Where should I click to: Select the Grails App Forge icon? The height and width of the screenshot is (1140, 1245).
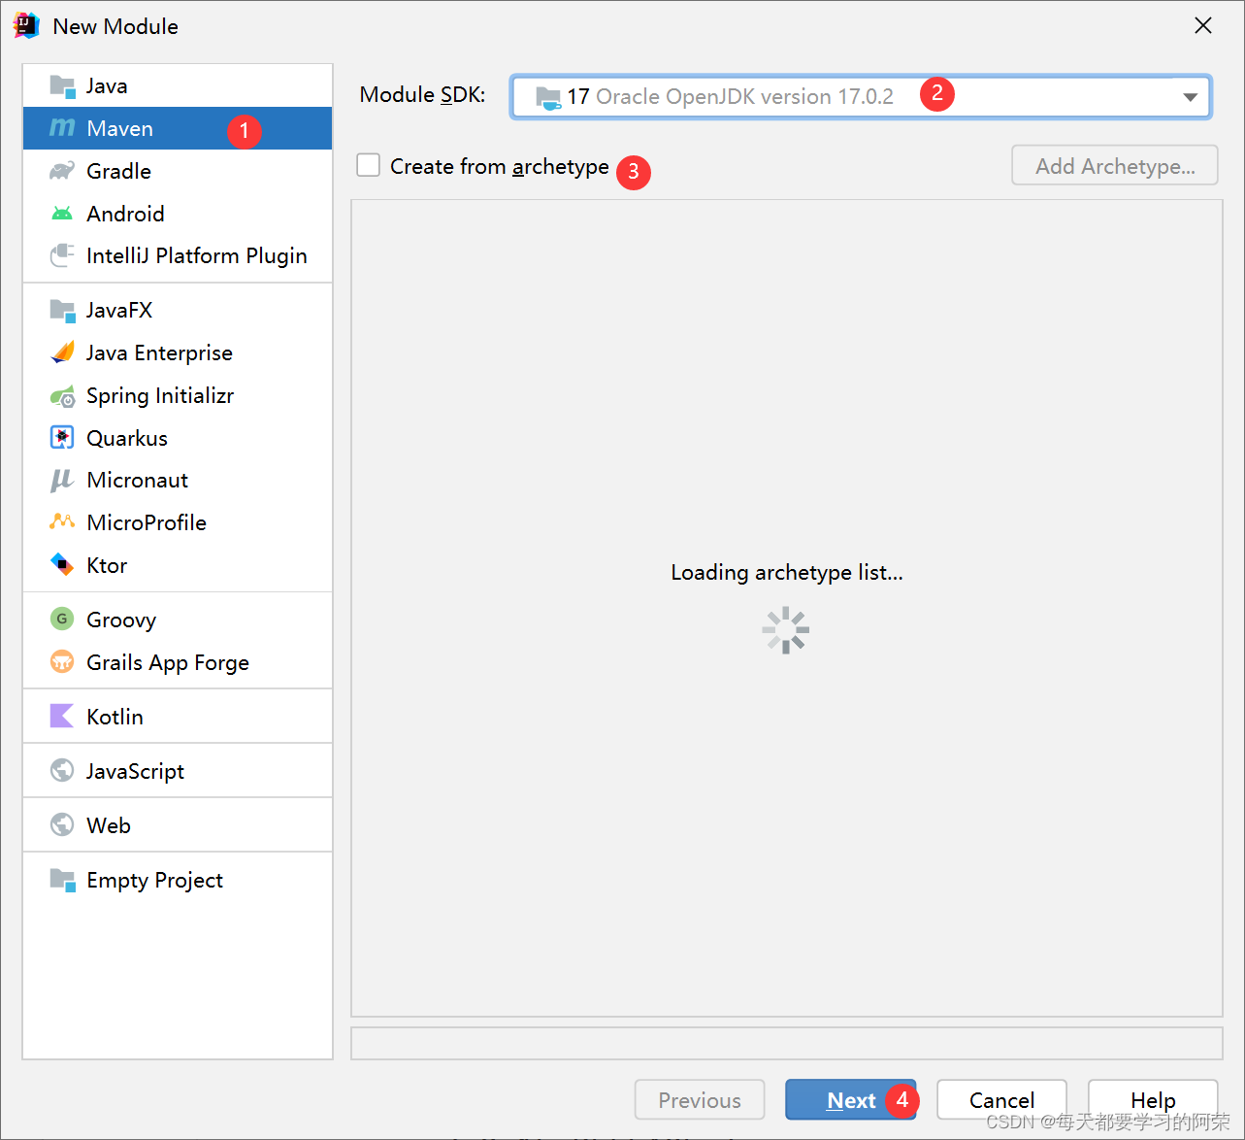(62, 662)
